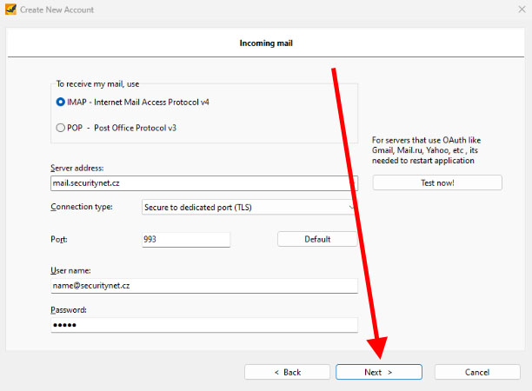Choose POP - Post Office Protocol v3
Screen dimensions: 532x391
[x=61, y=128]
